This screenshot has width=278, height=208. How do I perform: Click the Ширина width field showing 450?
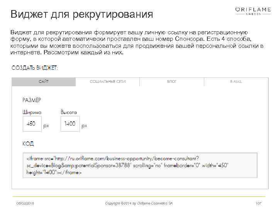coord(32,124)
